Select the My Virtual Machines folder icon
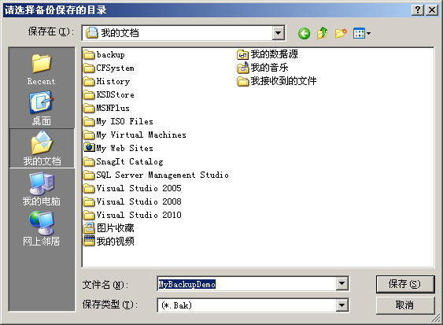Screen dimensions: 443x325 pyautogui.click(x=89, y=135)
